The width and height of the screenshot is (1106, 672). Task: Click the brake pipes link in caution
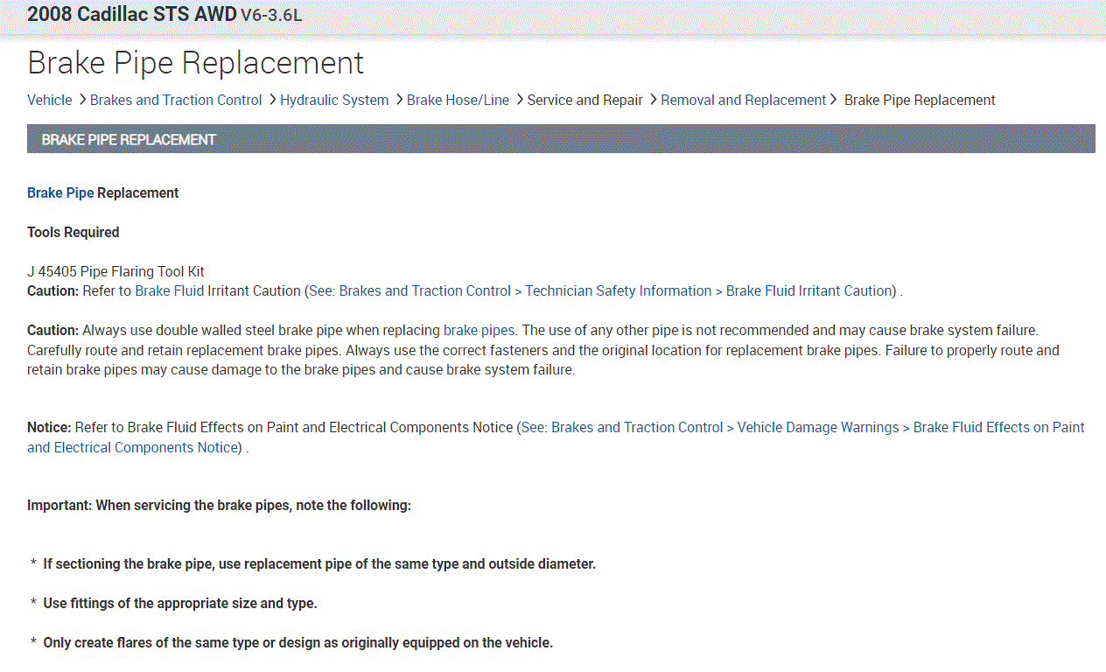(479, 331)
